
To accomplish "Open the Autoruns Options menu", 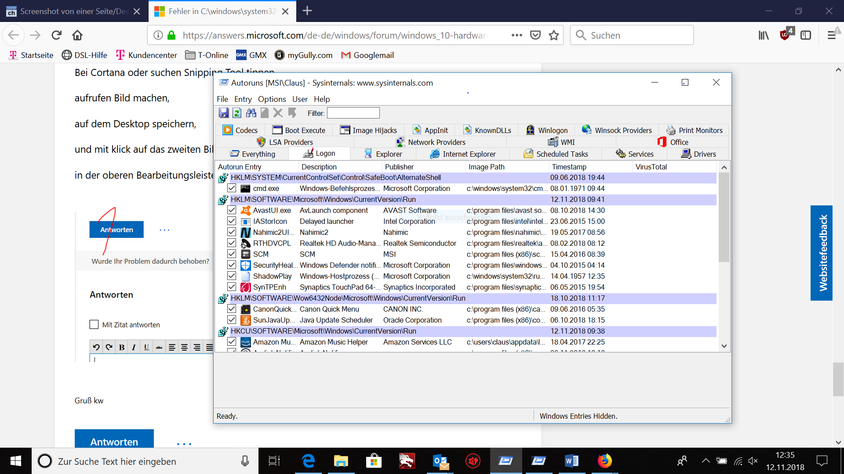I will click(271, 99).
